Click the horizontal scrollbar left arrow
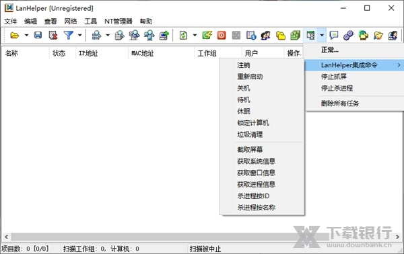 click(x=6, y=237)
